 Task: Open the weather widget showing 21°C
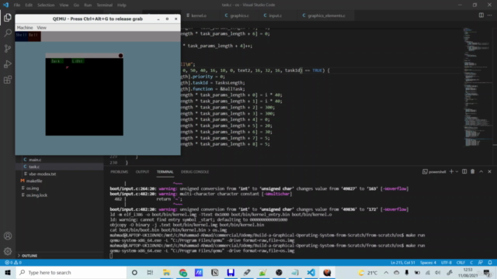click(x=367, y=272)
